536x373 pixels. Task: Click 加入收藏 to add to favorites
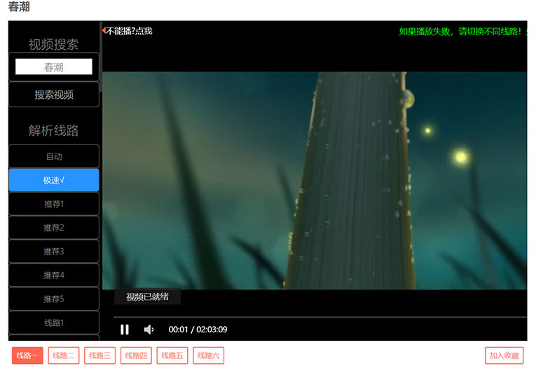click(504, 355)
